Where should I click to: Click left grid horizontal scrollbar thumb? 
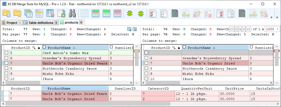[23, 83]
